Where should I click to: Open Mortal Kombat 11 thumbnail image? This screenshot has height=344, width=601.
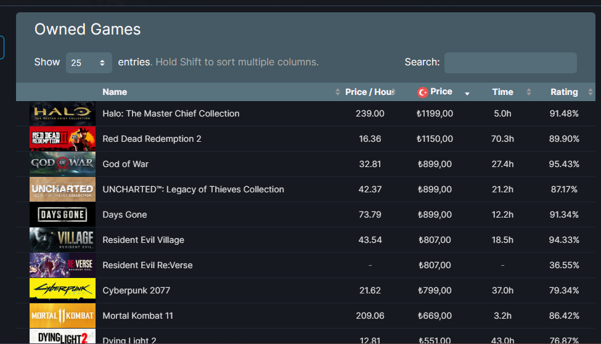click(x=62, y=316)
